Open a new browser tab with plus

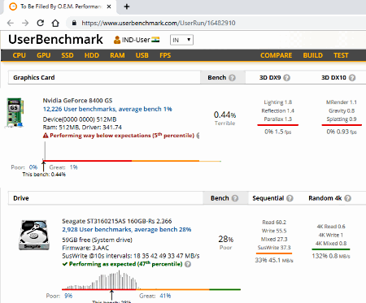(x=127, y=6)
